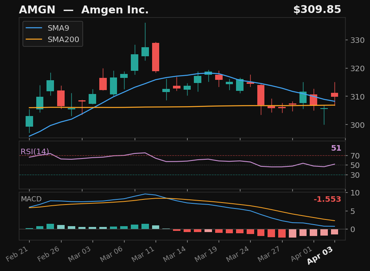Click SMA9 legend label
Image resolution: width=370 pixels, height=271 pixels.
tap(58, 28)
